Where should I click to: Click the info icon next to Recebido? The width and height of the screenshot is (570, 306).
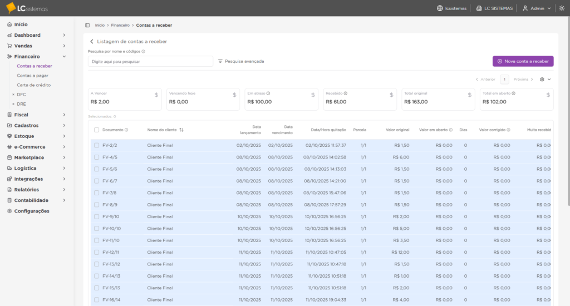click(346, 93)
